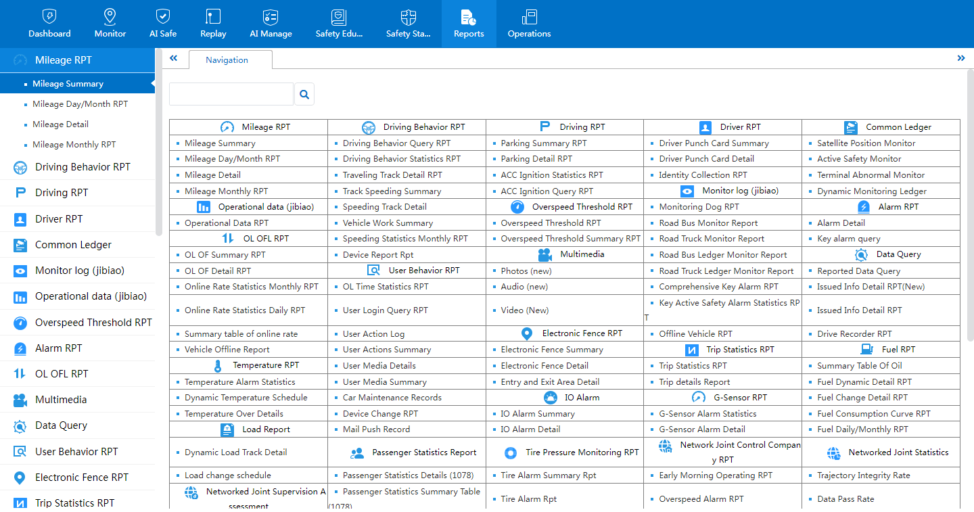This screenshot has width=974, height=512.
Task: Click the AI Safe shield icon
Action: [162, 17]
